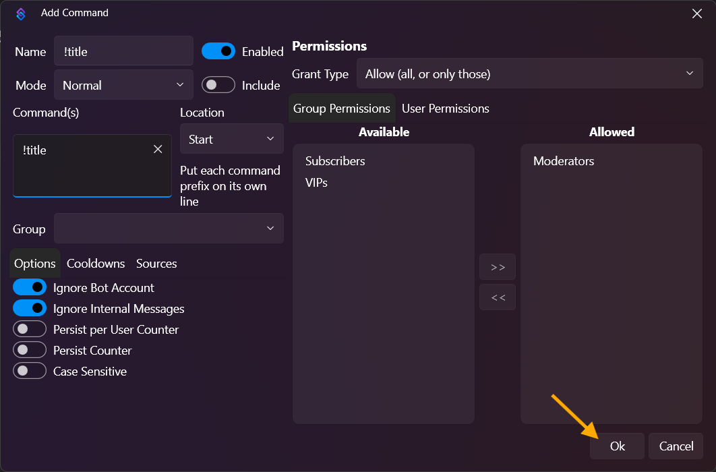
Task: Expand the Location dropdown set to Start
Action: click(231, 139)
